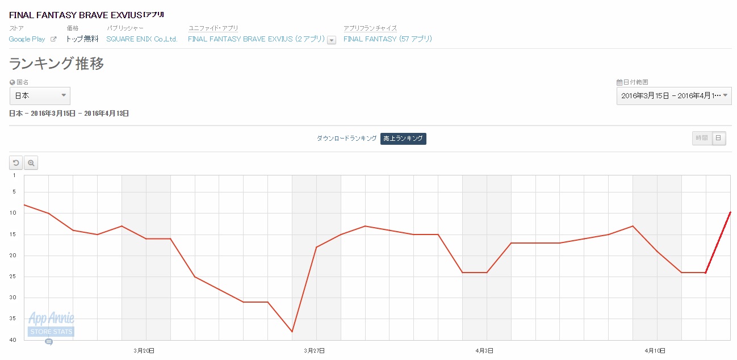
Task: Click the 4月10日 axis label
Action: [x=655, y=350]
